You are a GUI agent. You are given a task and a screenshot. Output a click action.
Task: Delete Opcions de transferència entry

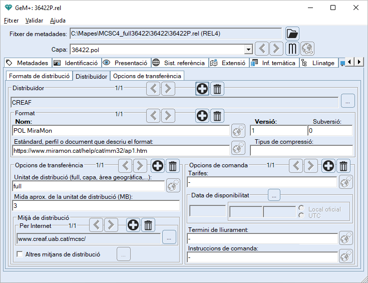point(173,166)
